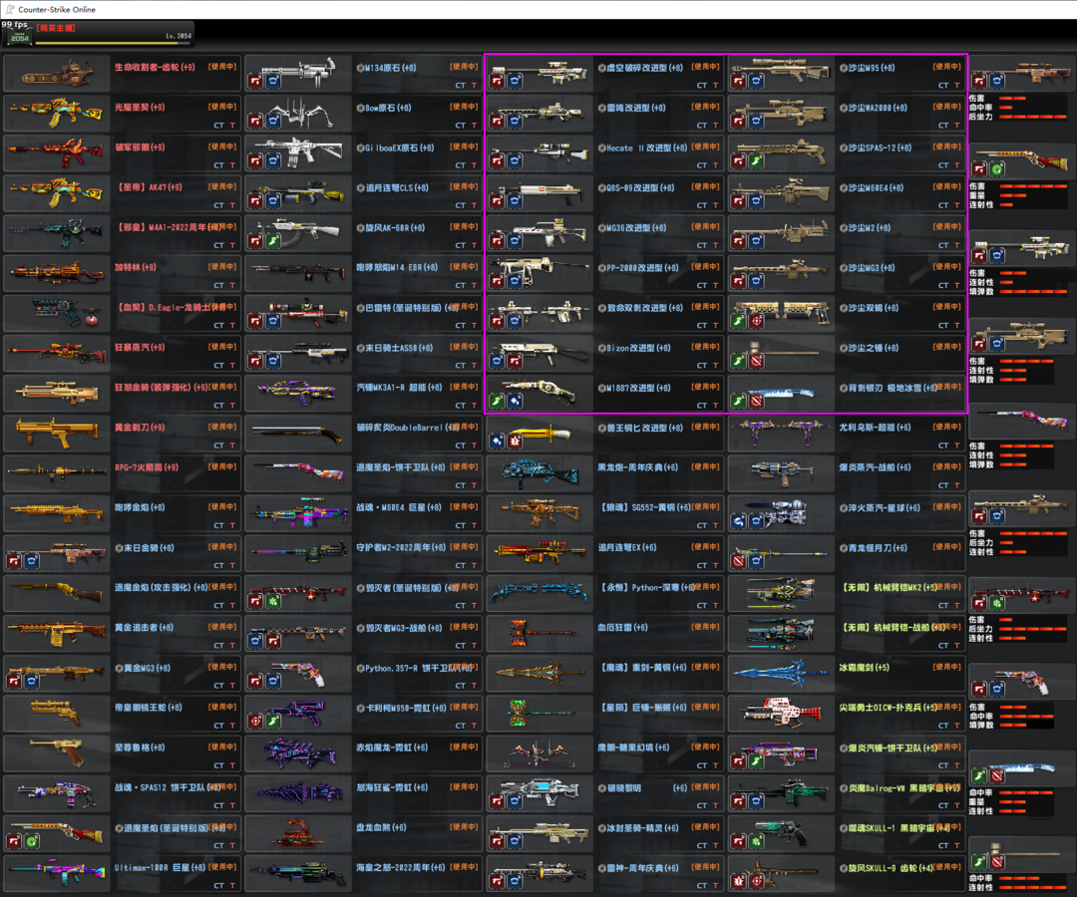The width and height of the screenshot is (1077, 897).
Task: Click the 青龙偃月刀 name text
Action: tap(878, 548)
